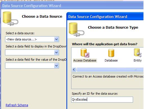Screen dimensions: 144x109
Task: Select the Access Database source type icon
Action: [x=85, y=53]
